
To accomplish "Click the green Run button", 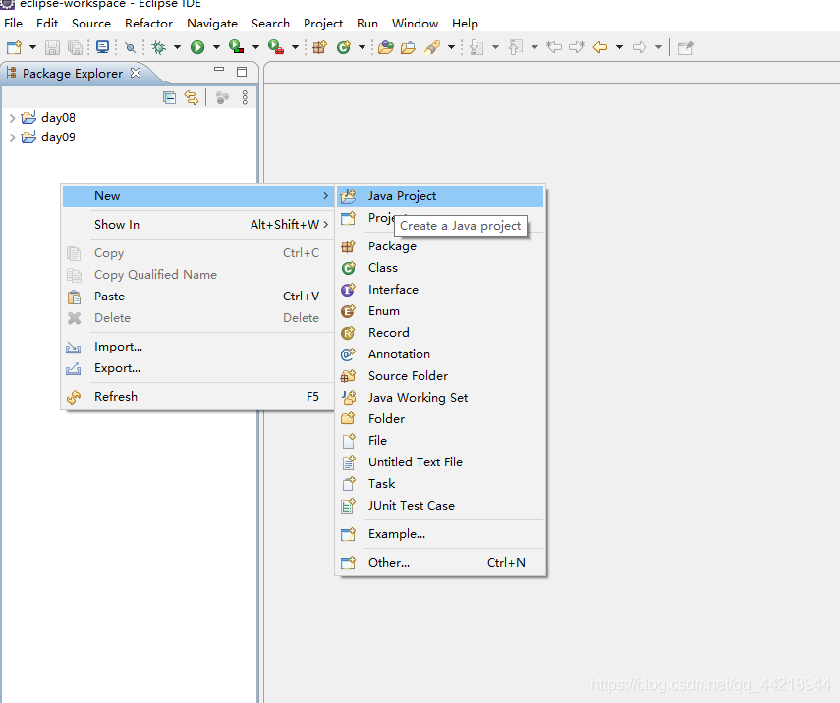I will coord(197,48).
